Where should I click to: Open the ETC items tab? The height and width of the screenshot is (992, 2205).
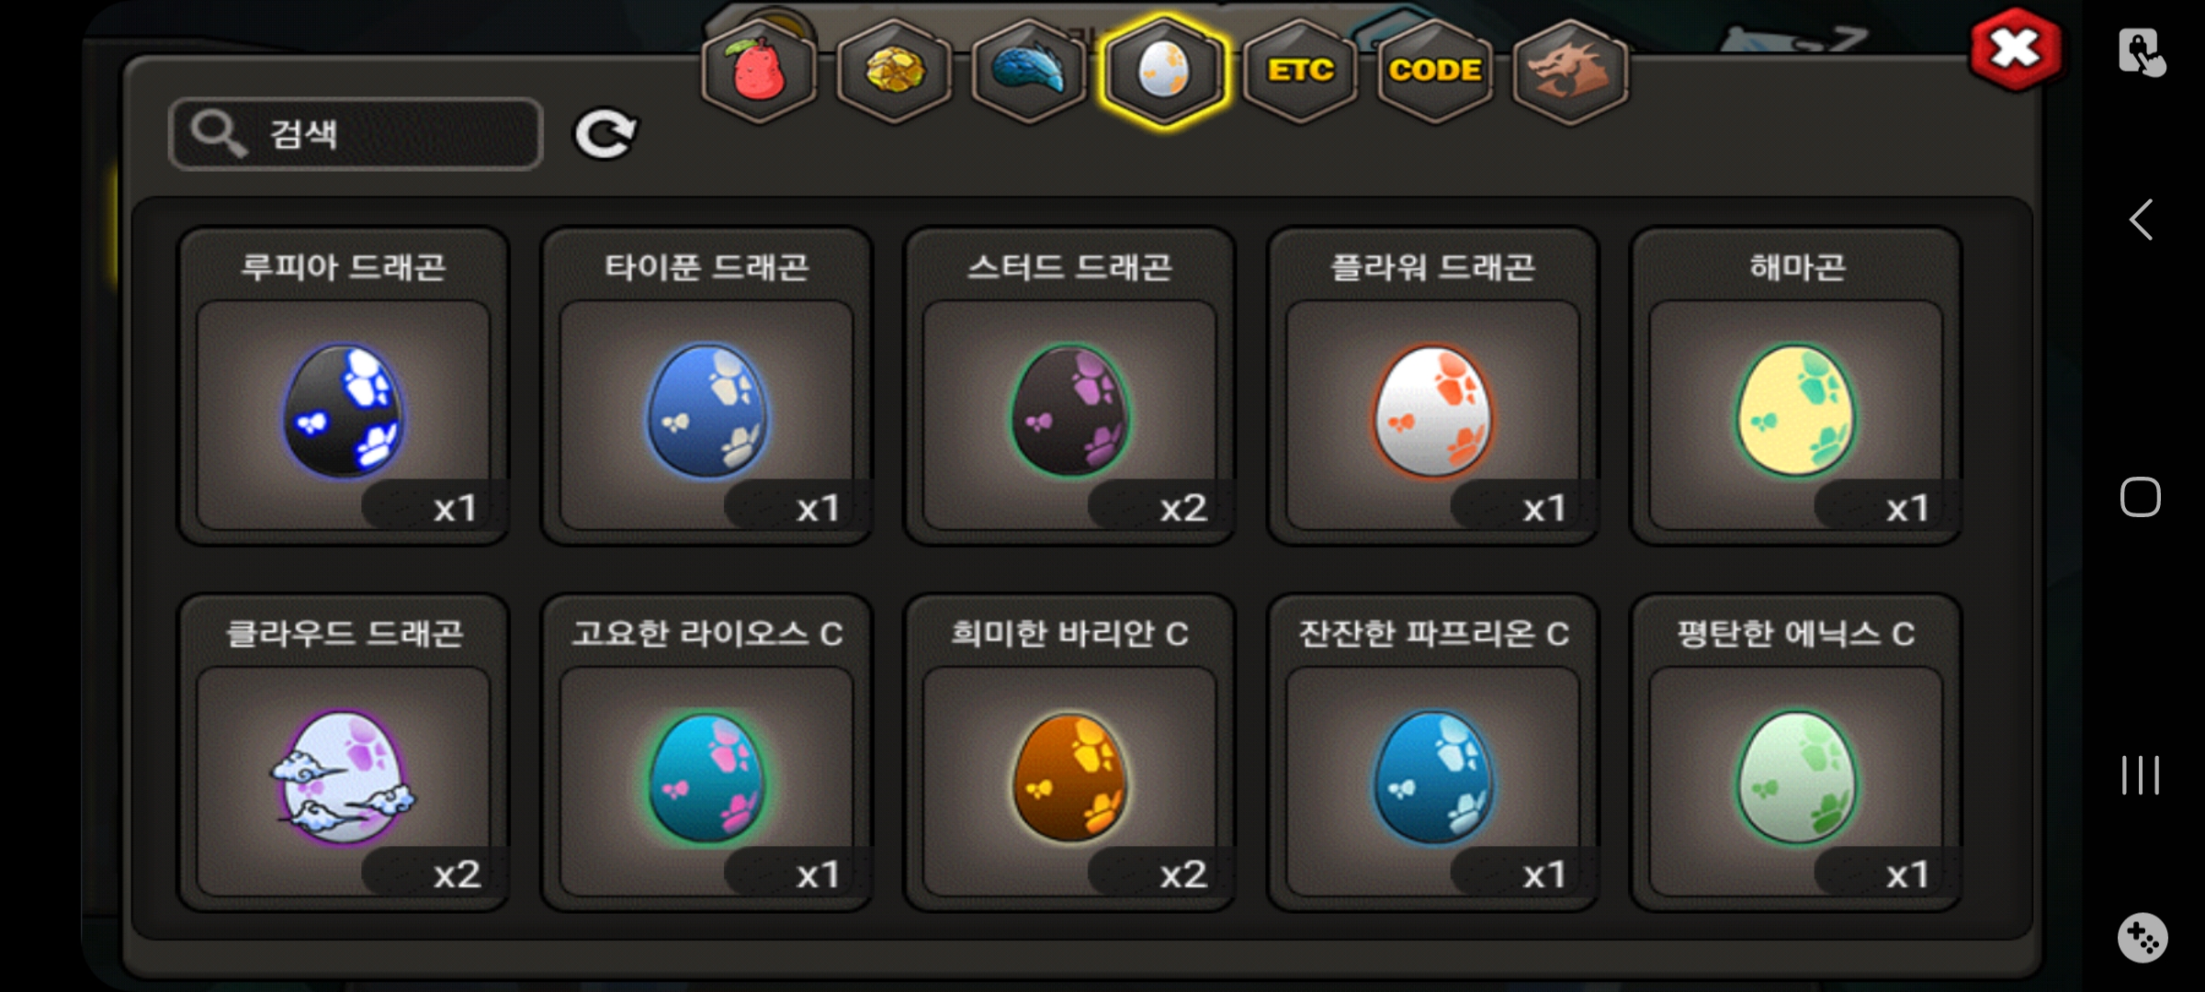(x=1300, y=72)
